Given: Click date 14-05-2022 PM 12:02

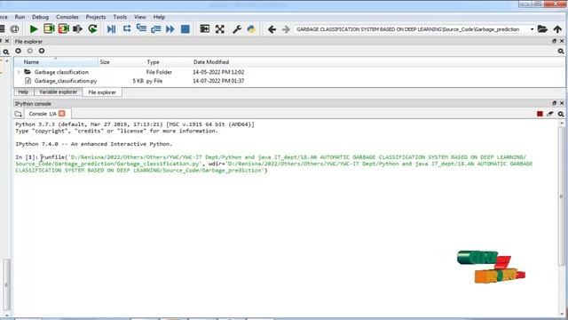Looking at the screenshot, I should (218, 72).
